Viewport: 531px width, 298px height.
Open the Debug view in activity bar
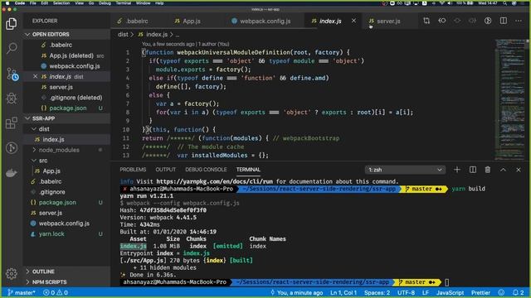12,99
